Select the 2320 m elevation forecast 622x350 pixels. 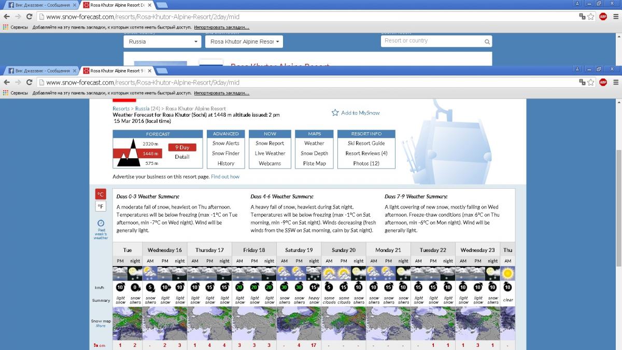point(150,144)
